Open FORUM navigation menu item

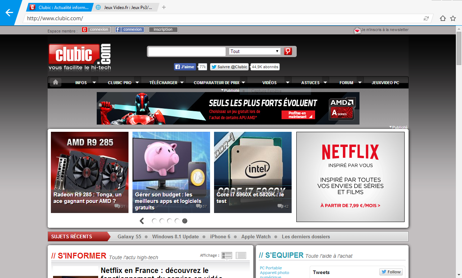coord(346,82)
